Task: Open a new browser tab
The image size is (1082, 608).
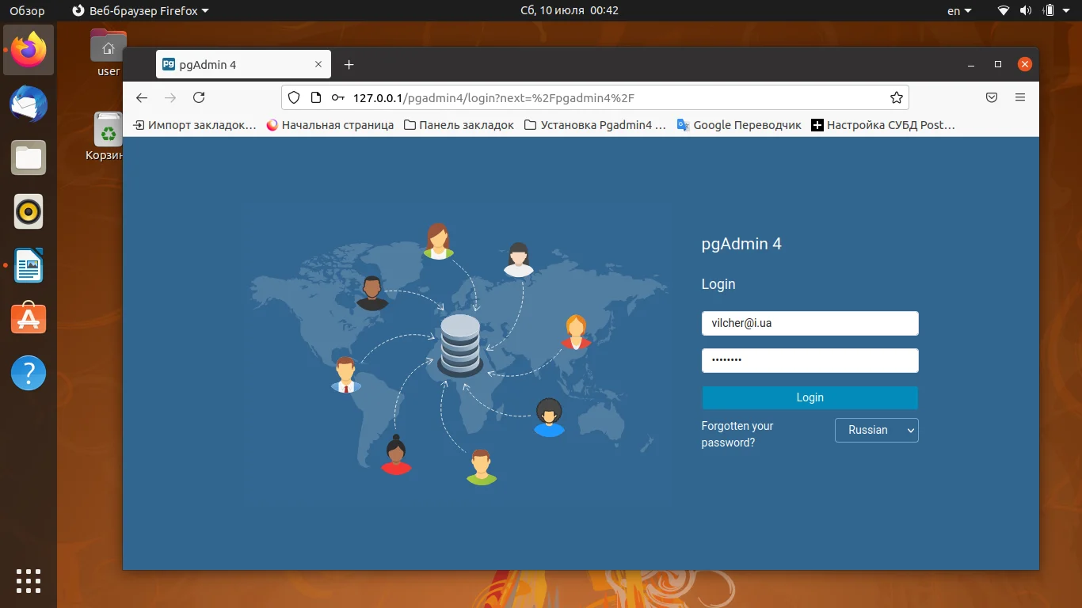Action: pos(349,64)
